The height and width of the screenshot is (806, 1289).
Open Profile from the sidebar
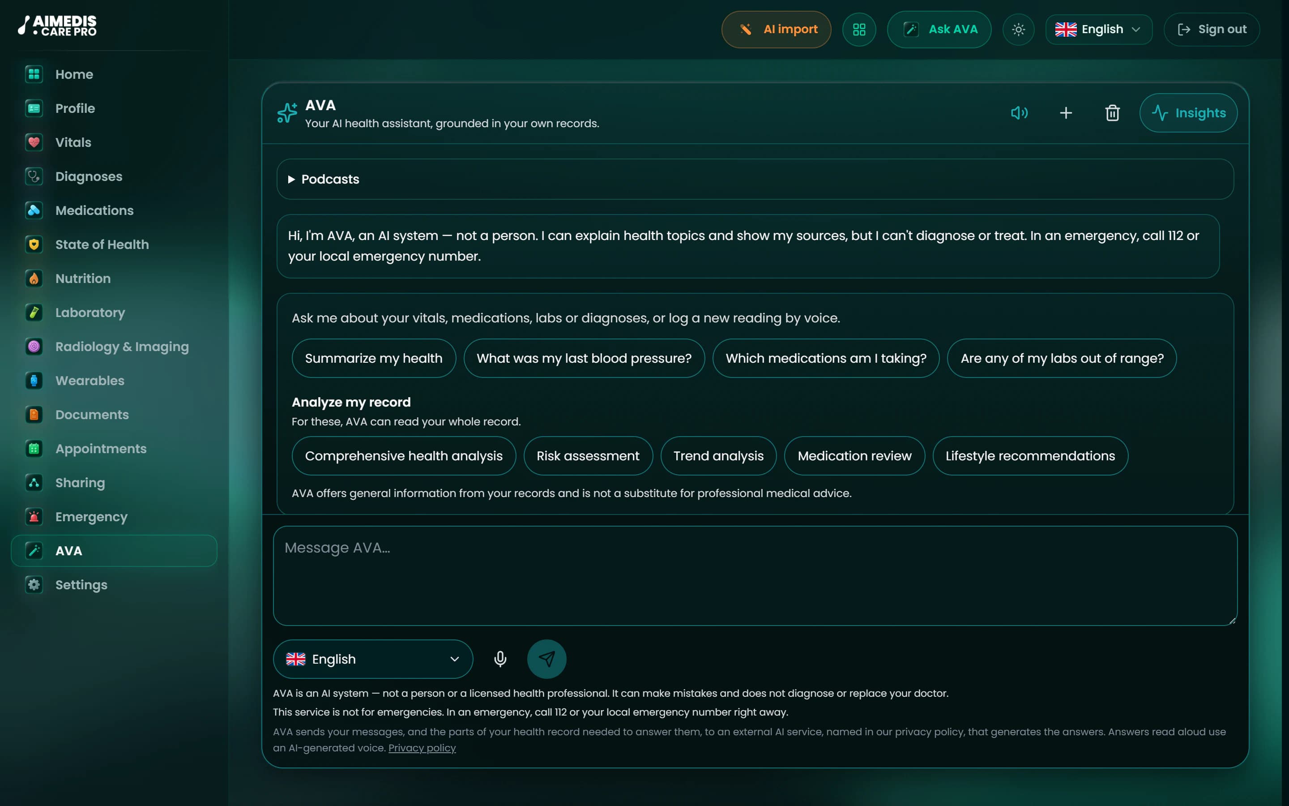tap(114, 108)
